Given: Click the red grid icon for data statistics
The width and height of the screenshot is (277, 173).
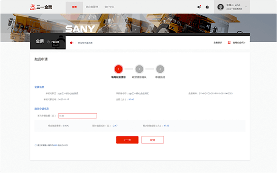Looking at the screenshot, I should (229, 43).
